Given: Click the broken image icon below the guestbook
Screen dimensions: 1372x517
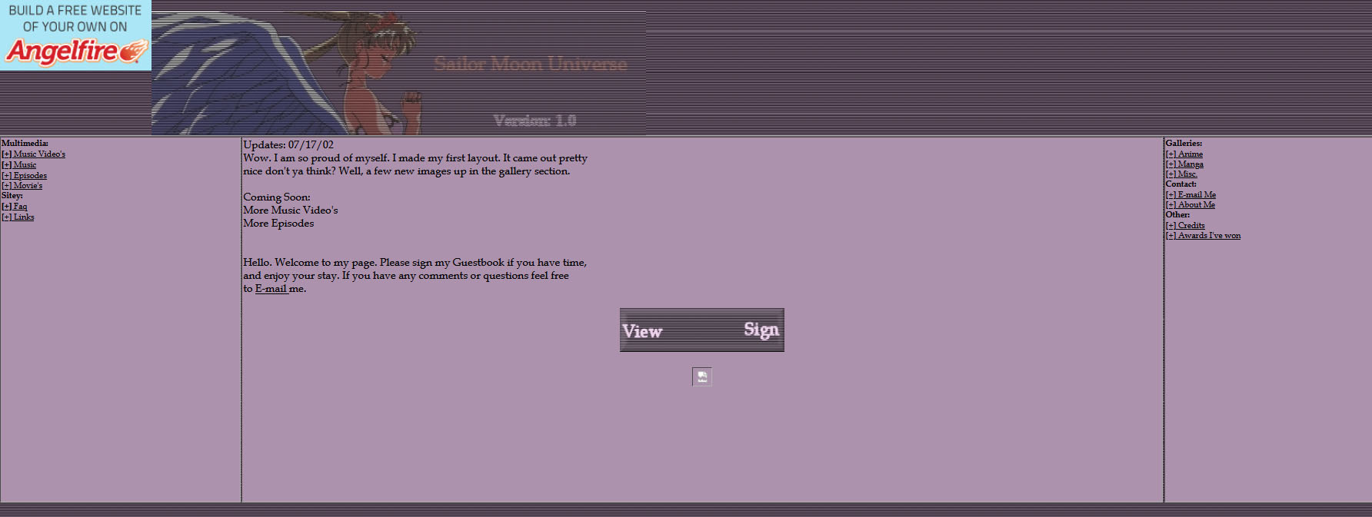Looking at the screenshot, I should click(702, 376).
